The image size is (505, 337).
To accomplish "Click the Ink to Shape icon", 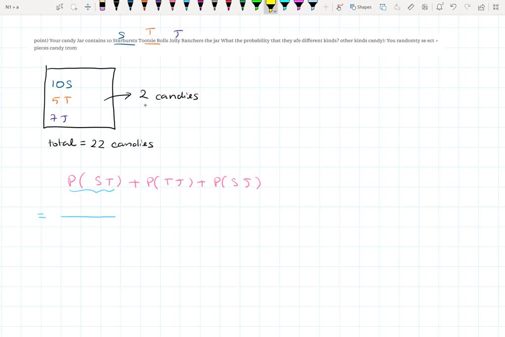I will pos(383,7).
